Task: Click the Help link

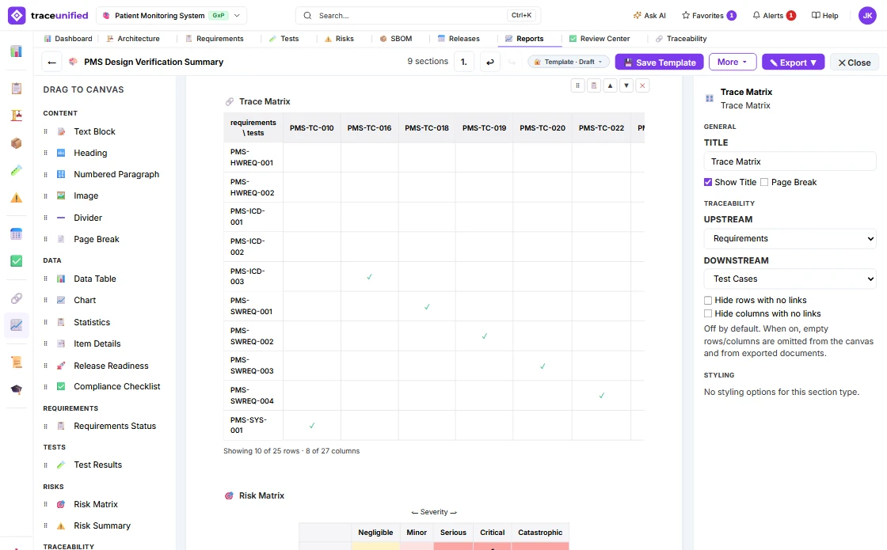Action: [x=824, y=16]
